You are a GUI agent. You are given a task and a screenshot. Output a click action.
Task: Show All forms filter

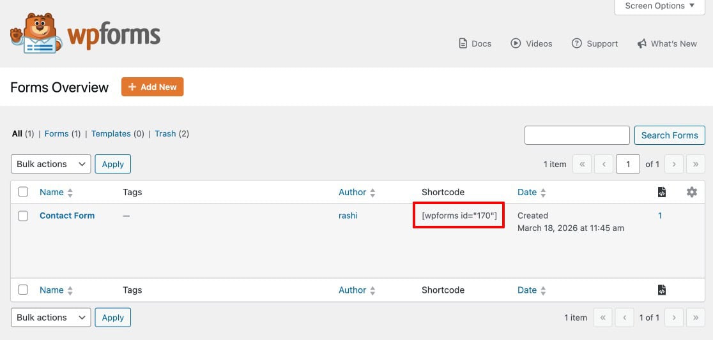[x=17, y=133]
